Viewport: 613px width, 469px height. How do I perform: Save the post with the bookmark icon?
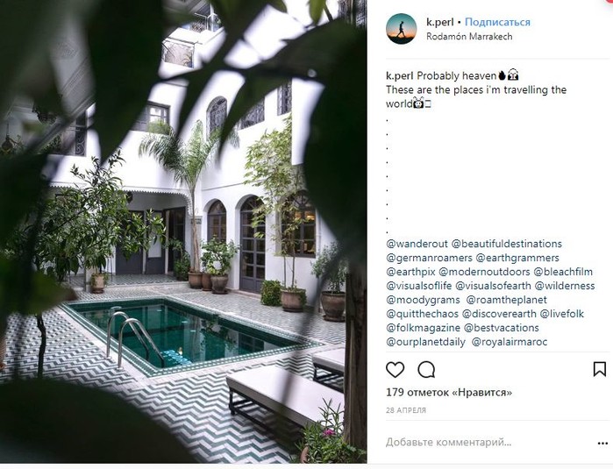click(599, 369)
